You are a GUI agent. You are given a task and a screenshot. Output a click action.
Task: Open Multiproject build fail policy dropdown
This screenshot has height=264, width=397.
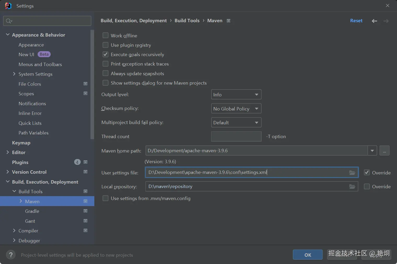(236, 122)
